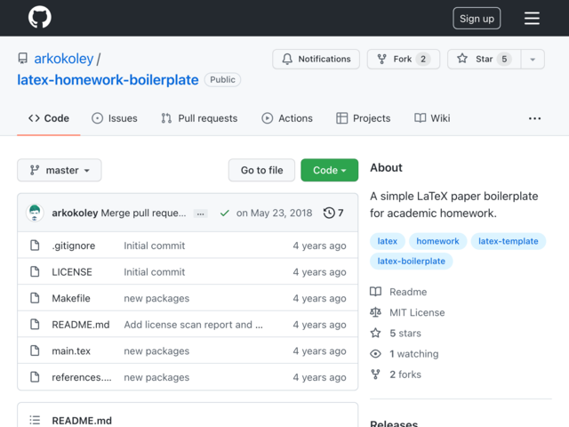Open the latex-homework-boilerplate repository link
Image resolution: width=569 pixels, height=427 pixels.
coord(108,80)
